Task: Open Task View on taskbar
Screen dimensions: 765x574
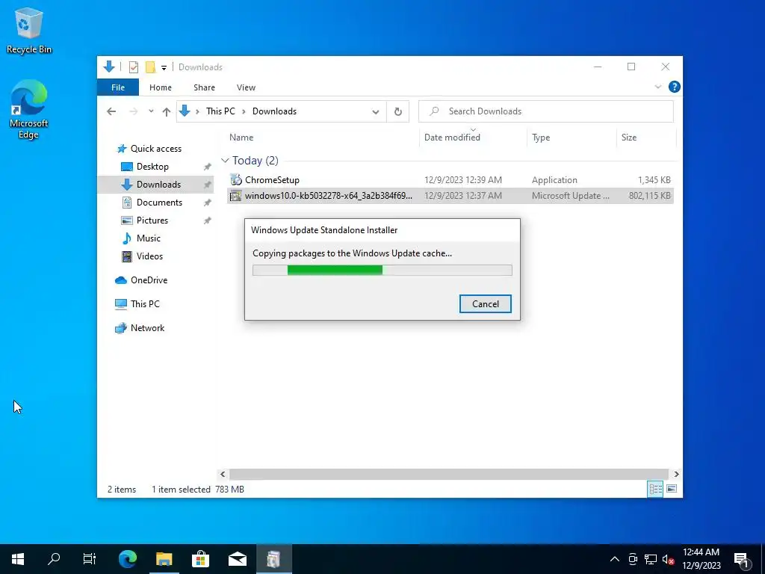Action: pos(90,559)
